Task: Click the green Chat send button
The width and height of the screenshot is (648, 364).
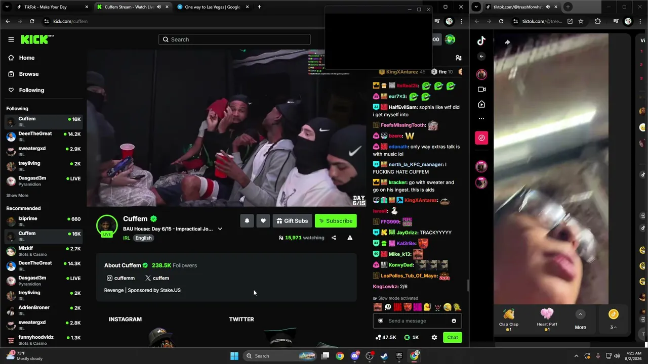Action: point(452,337)
